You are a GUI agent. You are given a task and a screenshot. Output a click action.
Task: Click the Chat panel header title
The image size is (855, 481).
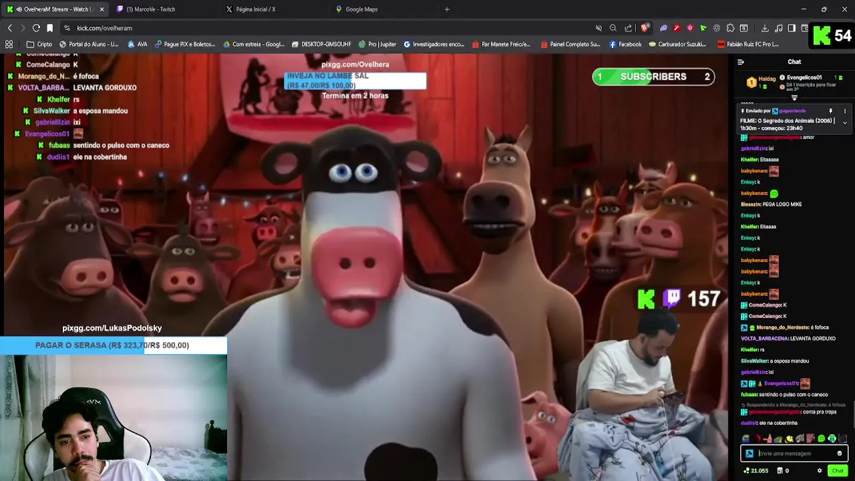(794, 62)
